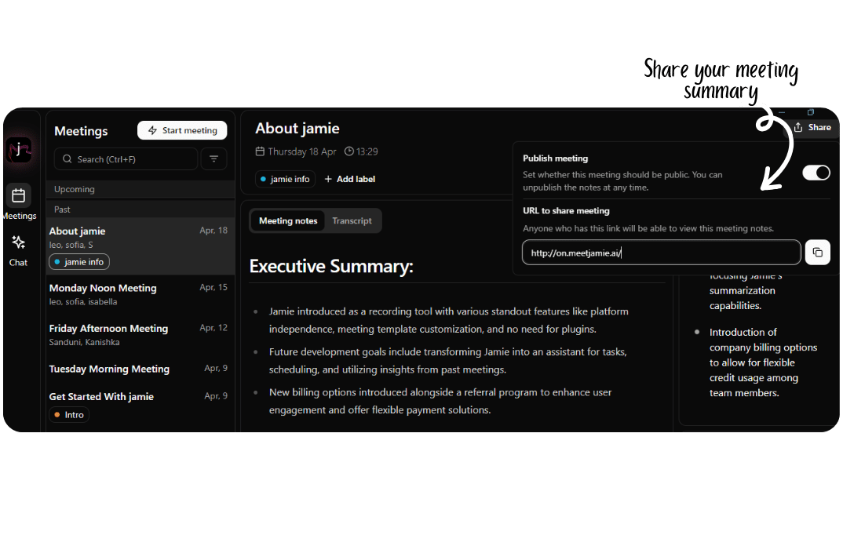The width and height of the screenshot is (843, 535).
Task: Click inside the share URL input field
Action: coord(661,252)
